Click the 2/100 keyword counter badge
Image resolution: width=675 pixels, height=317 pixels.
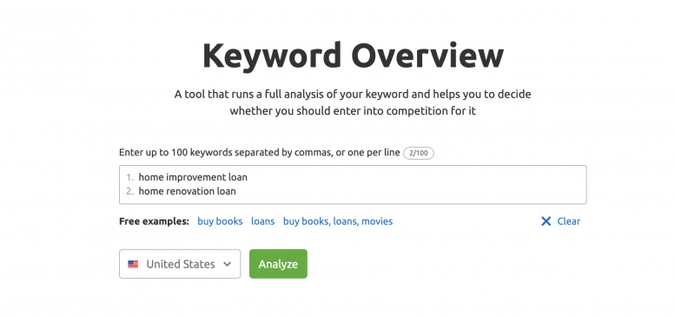[419, 153]
